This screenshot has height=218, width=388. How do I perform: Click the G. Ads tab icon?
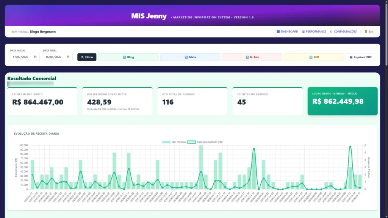[x=247, y=57]
